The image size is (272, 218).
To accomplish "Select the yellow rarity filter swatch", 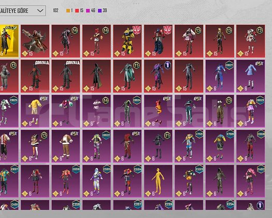I will 68,10.
